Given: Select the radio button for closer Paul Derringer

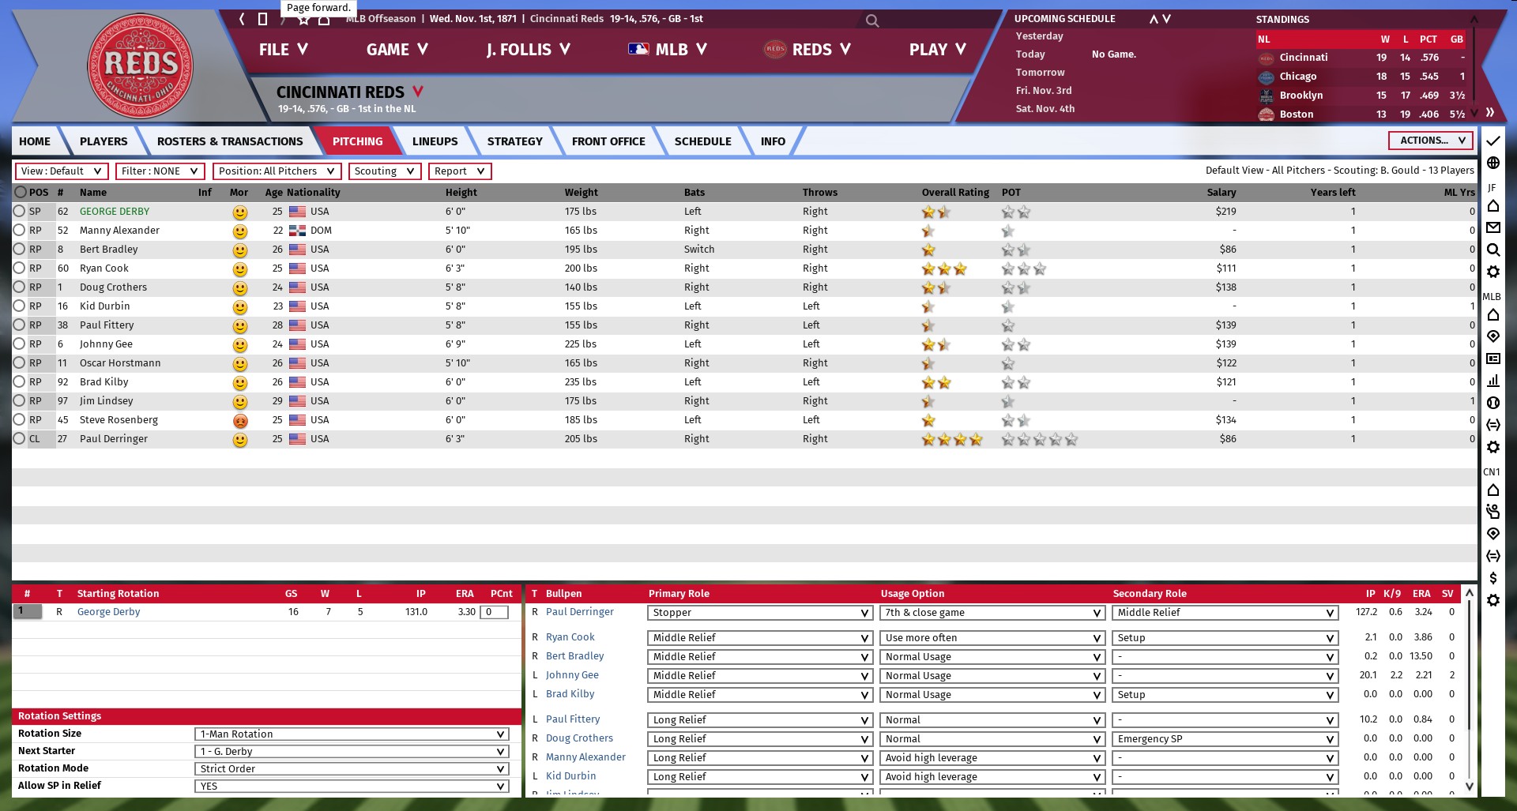Looking at the screenshot, I should point(20,438).
